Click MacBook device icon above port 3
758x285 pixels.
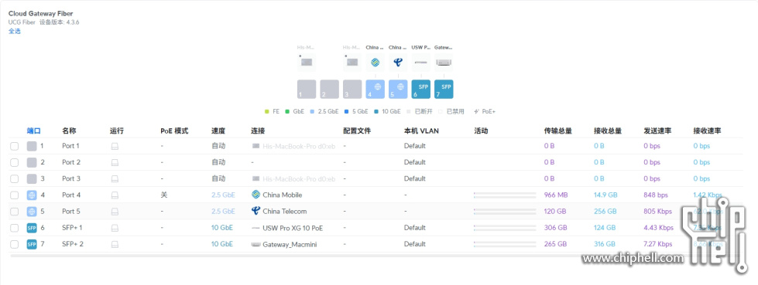click(x=352, y=63)
